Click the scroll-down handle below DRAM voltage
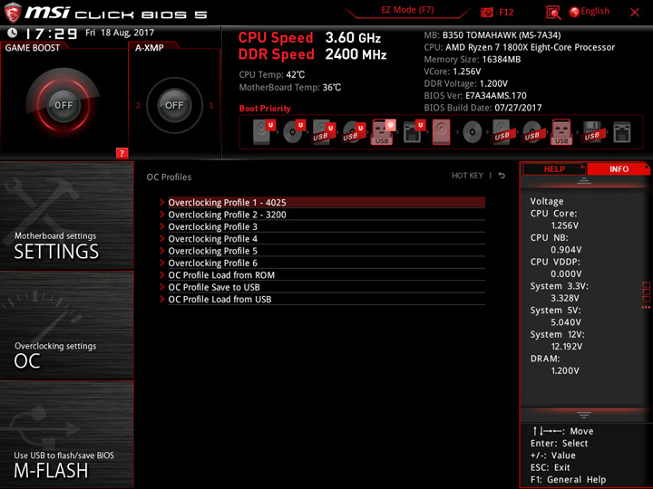 pos(584,415)
